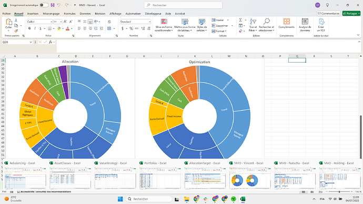Switch to the Mise en page tab
This screenshot has height=204, width=363.
click(x=51, y=14)
